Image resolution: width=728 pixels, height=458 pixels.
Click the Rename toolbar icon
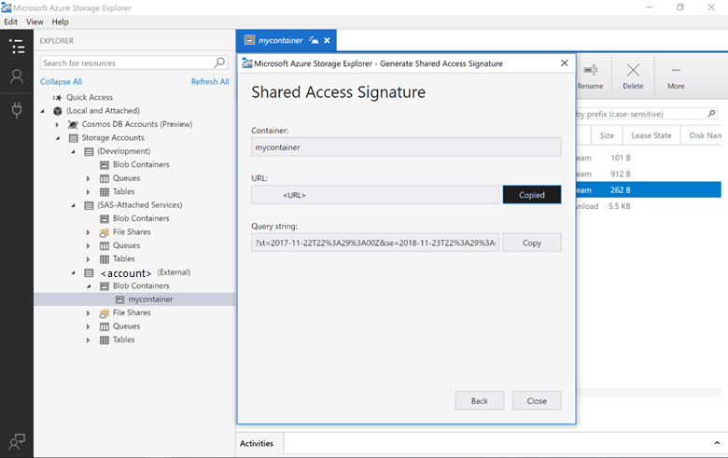coord(590,70)
